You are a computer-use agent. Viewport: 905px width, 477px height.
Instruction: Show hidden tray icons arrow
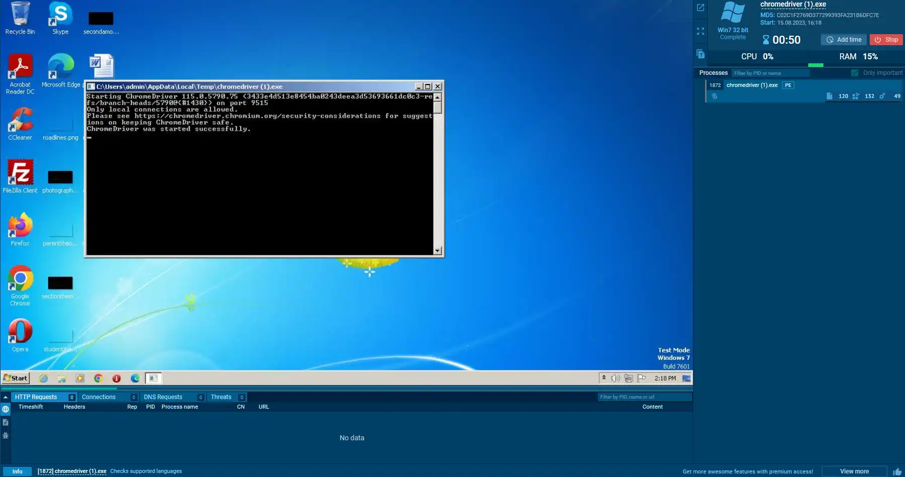point(604,377)
